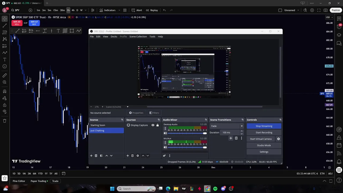Select the horizontal line tool in favorites bar
This screenshot has width=343, height=193.
coord(38,31)
